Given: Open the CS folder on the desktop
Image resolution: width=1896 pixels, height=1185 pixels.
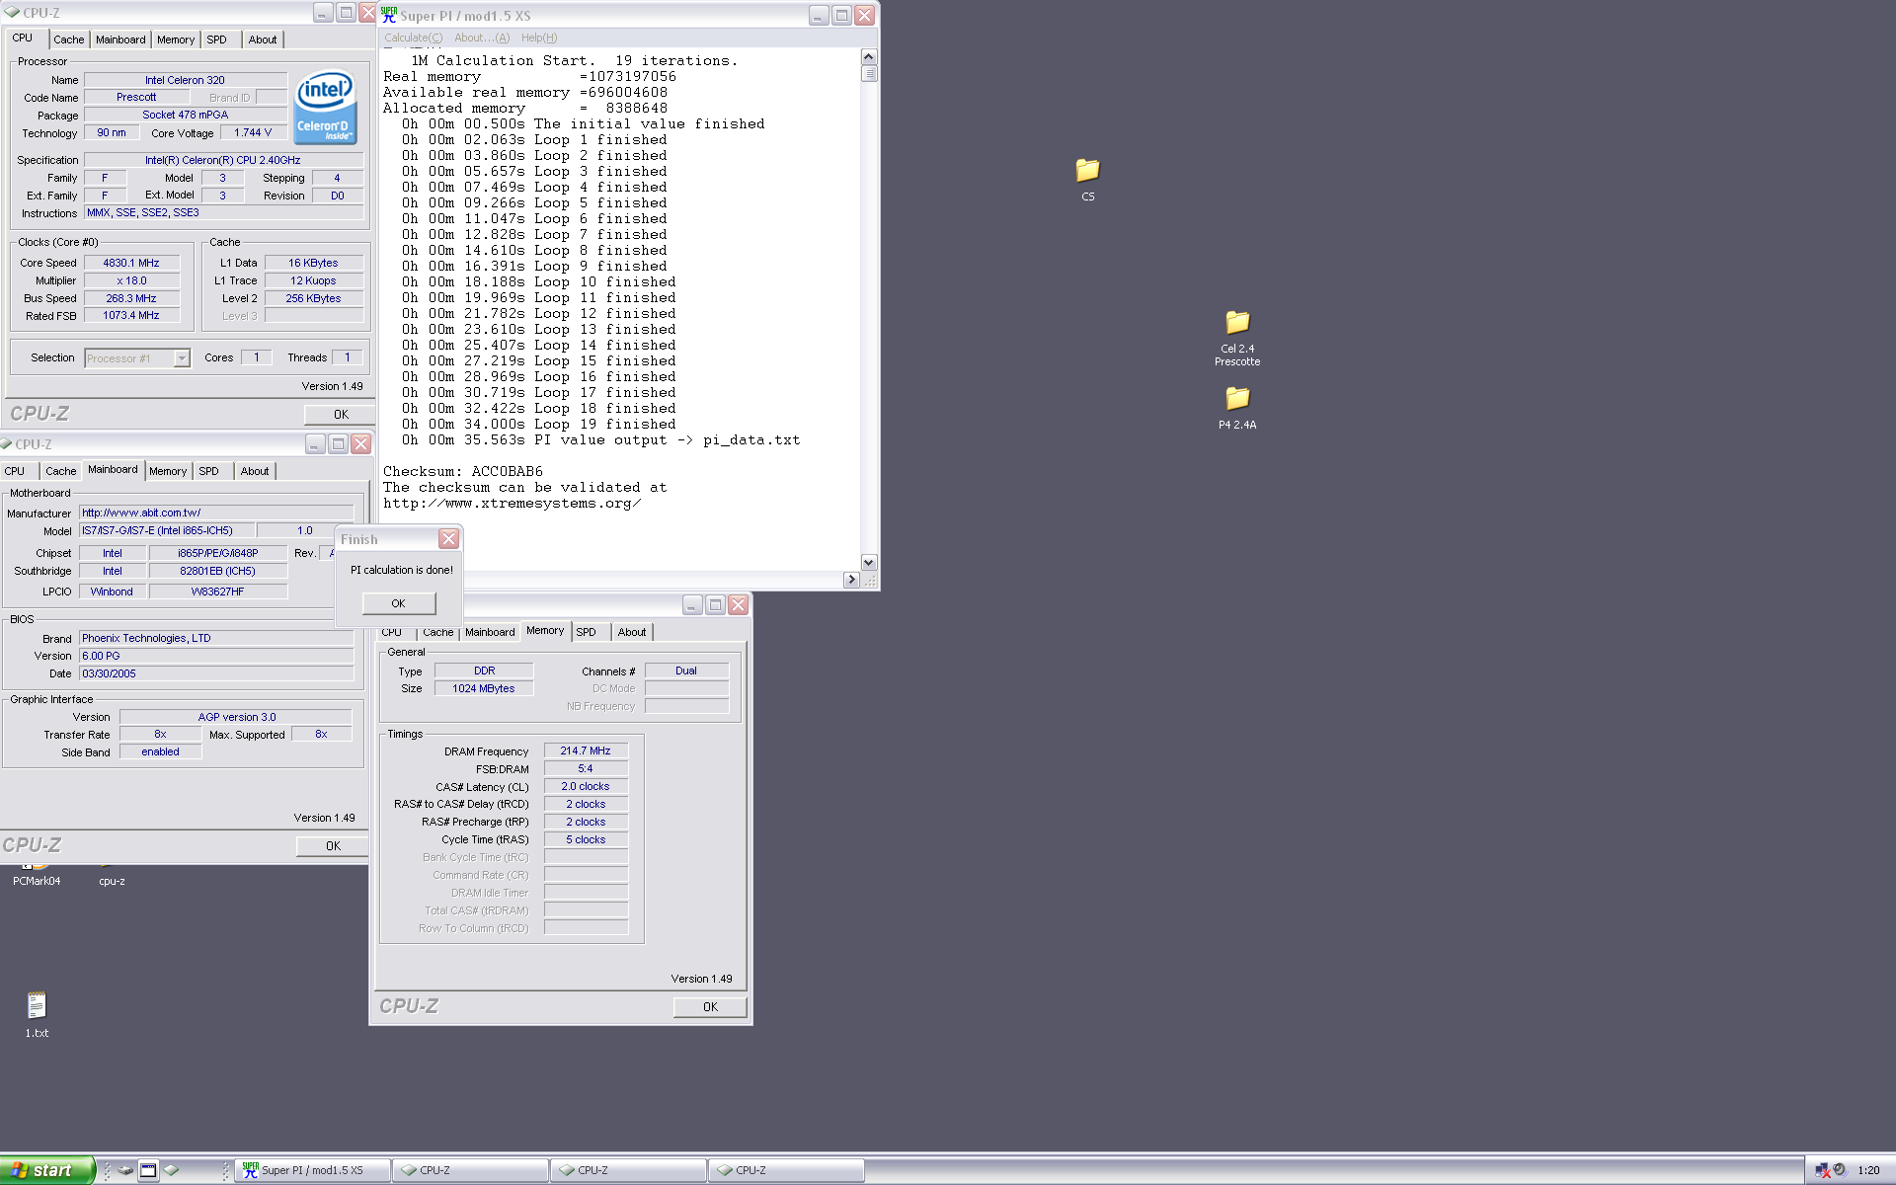Looking at the screenshot, I should pos(1087,171).
